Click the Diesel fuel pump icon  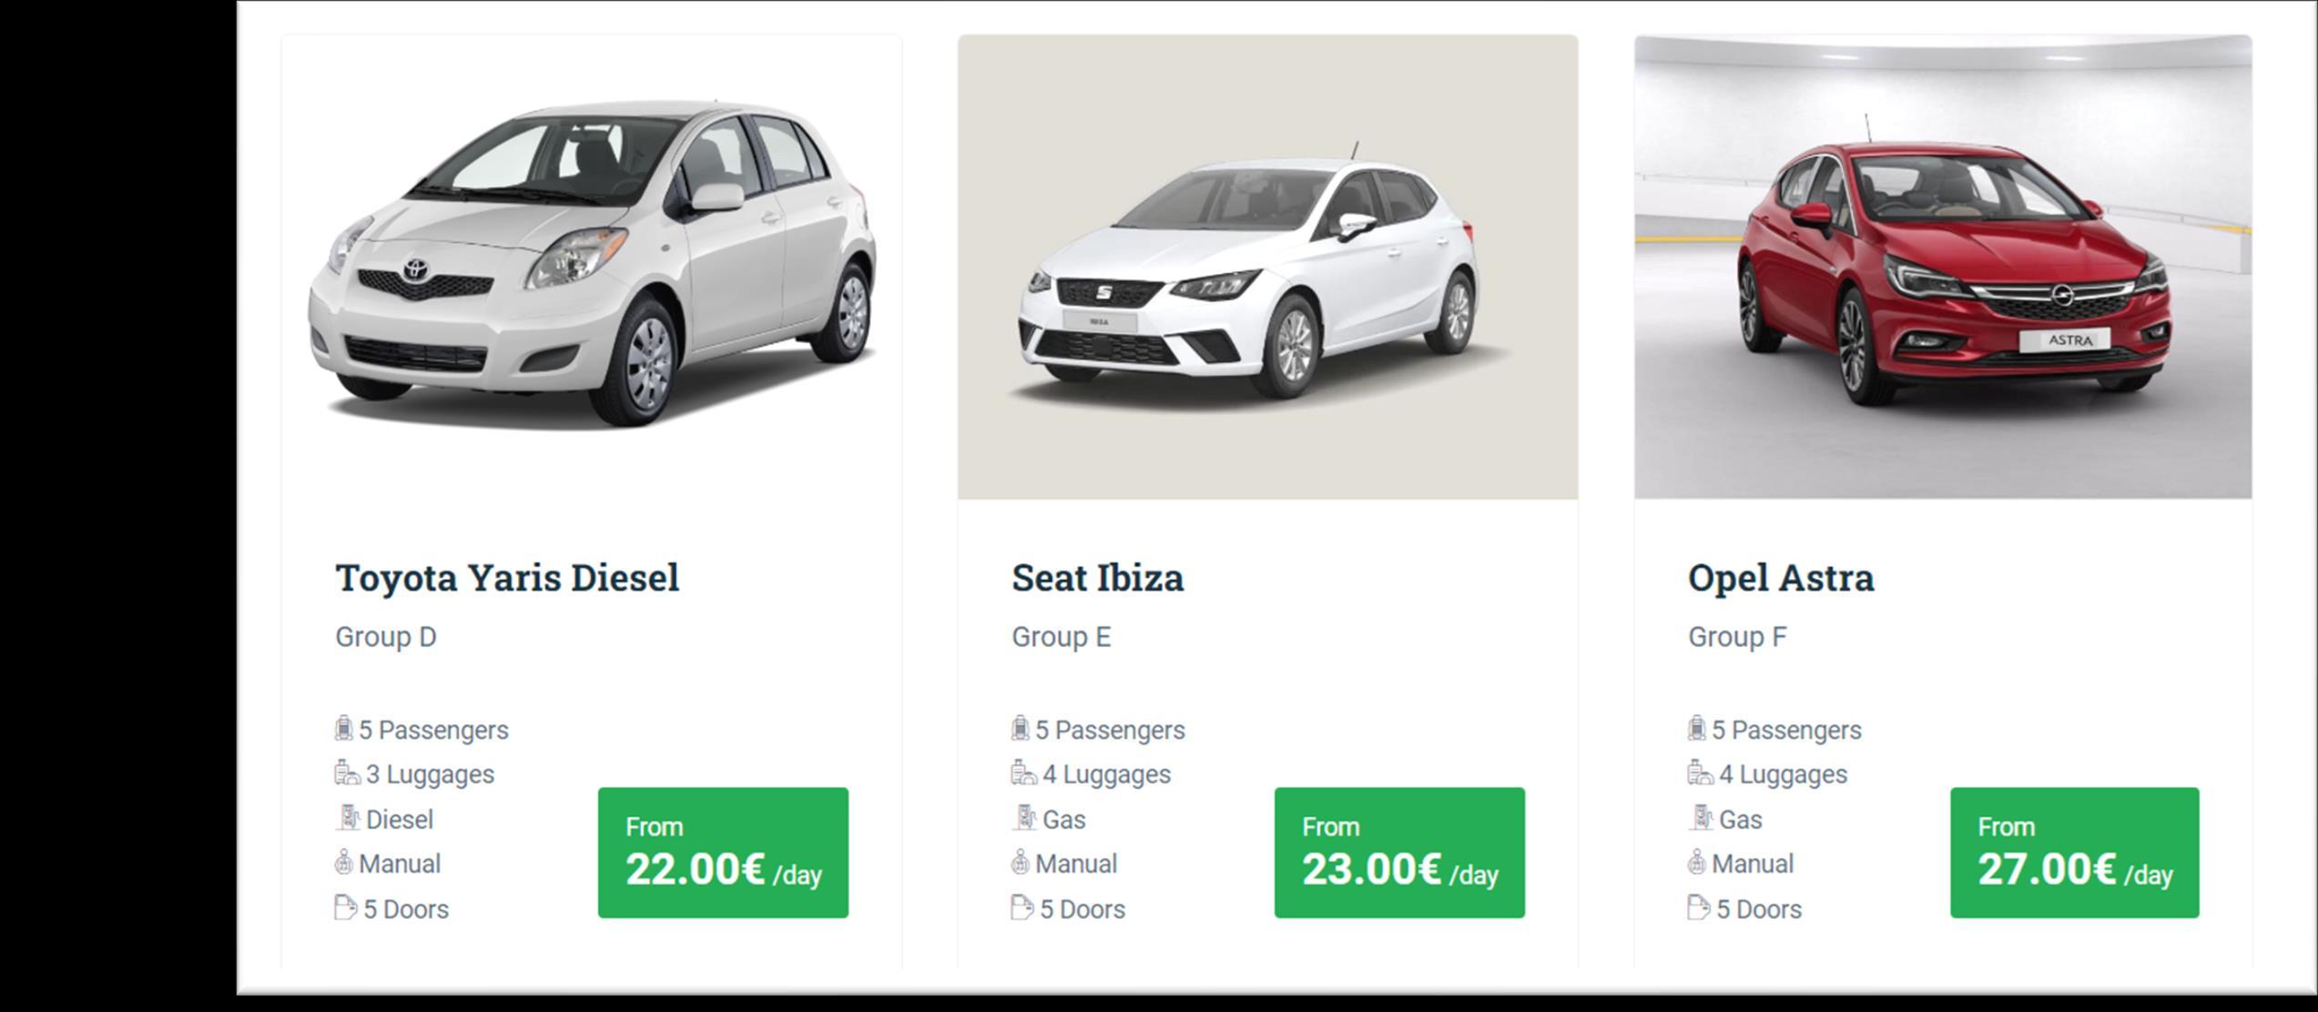(348, 818)
